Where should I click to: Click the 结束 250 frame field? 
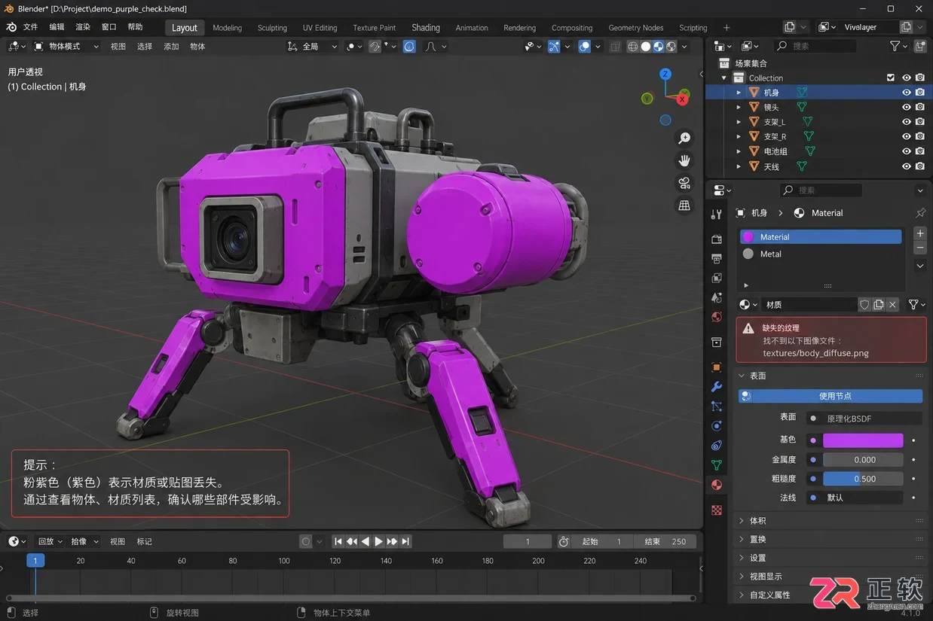[665, 541]
